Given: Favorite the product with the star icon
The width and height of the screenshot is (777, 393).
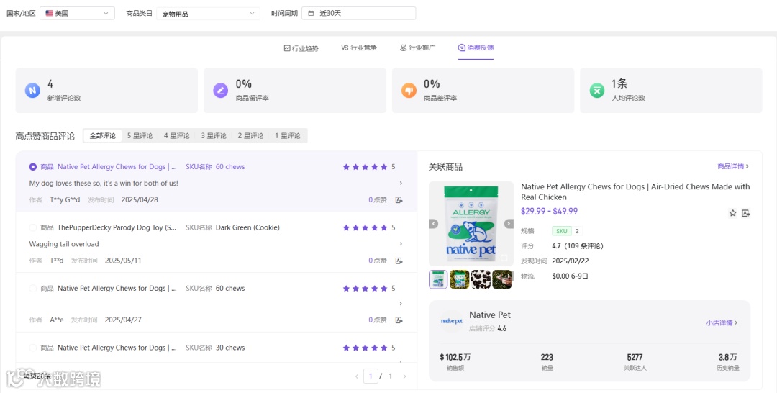Looking at the screenshot, I should 733,213.
